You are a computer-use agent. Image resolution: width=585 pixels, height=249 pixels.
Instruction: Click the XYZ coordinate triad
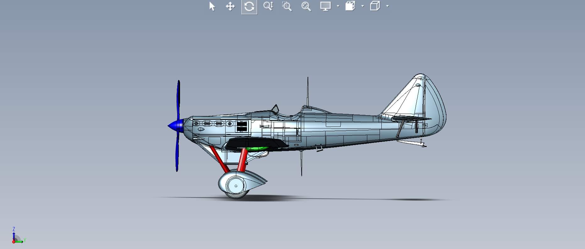click(x=18, y=236)
